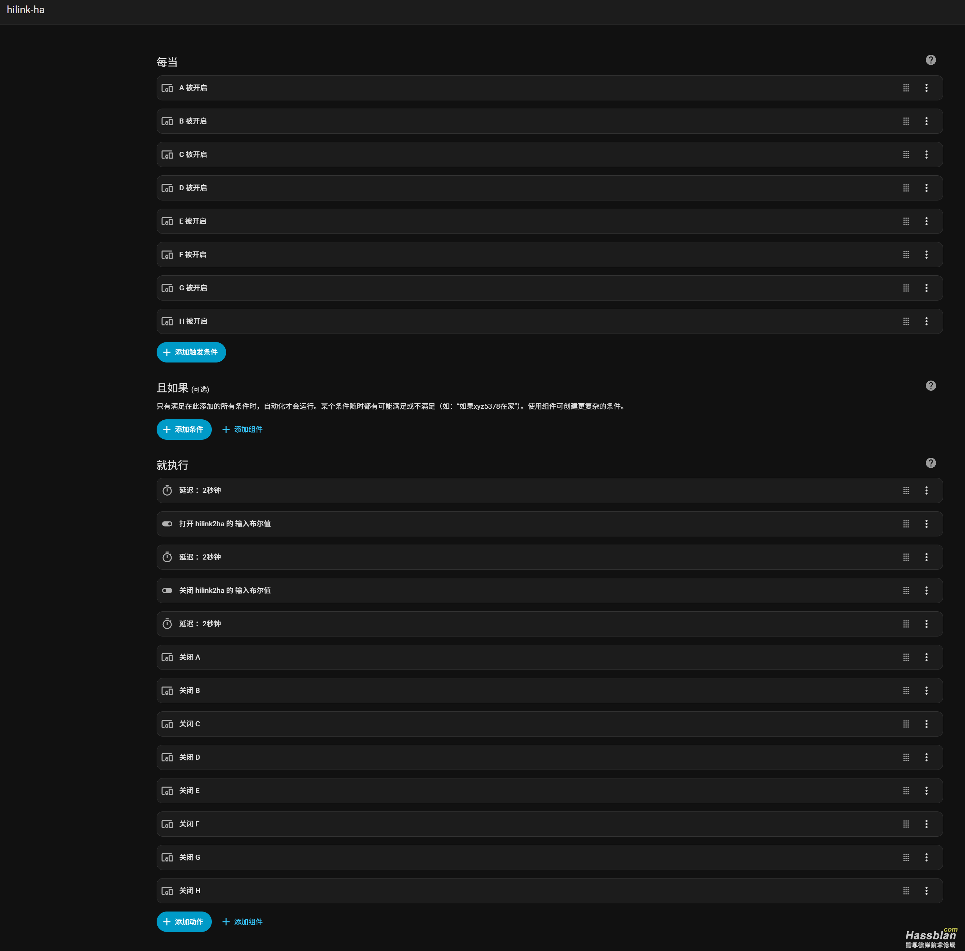Expand the 关闭 E action row
The width and height of the screenshot is (965, 951).
(x=500, y=791)
